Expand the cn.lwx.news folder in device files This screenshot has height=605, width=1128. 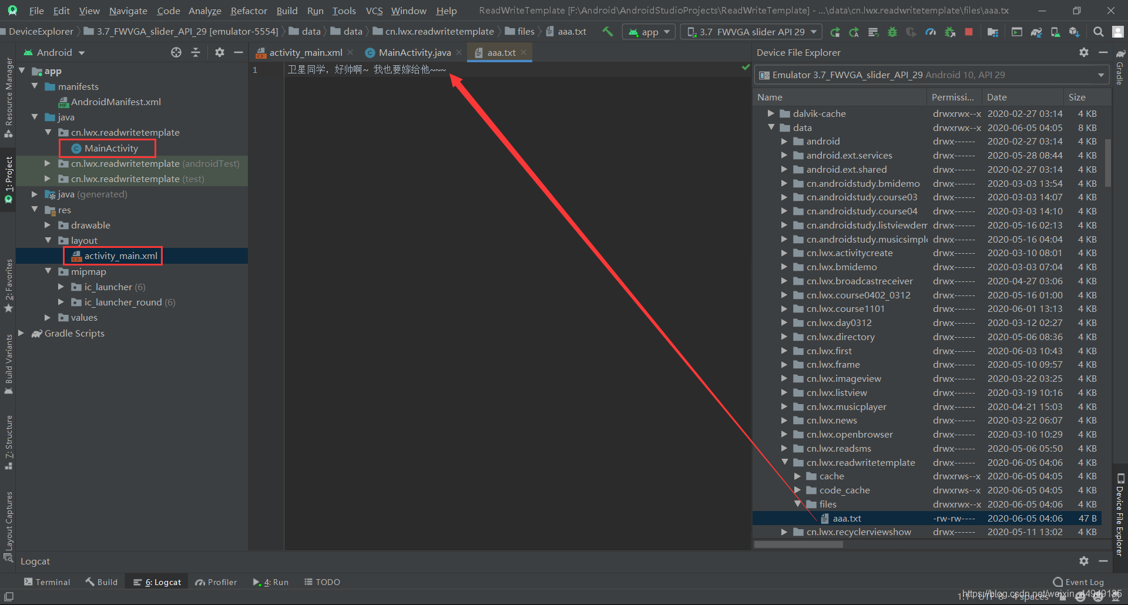pyautogui.click(x=785, y=421)
